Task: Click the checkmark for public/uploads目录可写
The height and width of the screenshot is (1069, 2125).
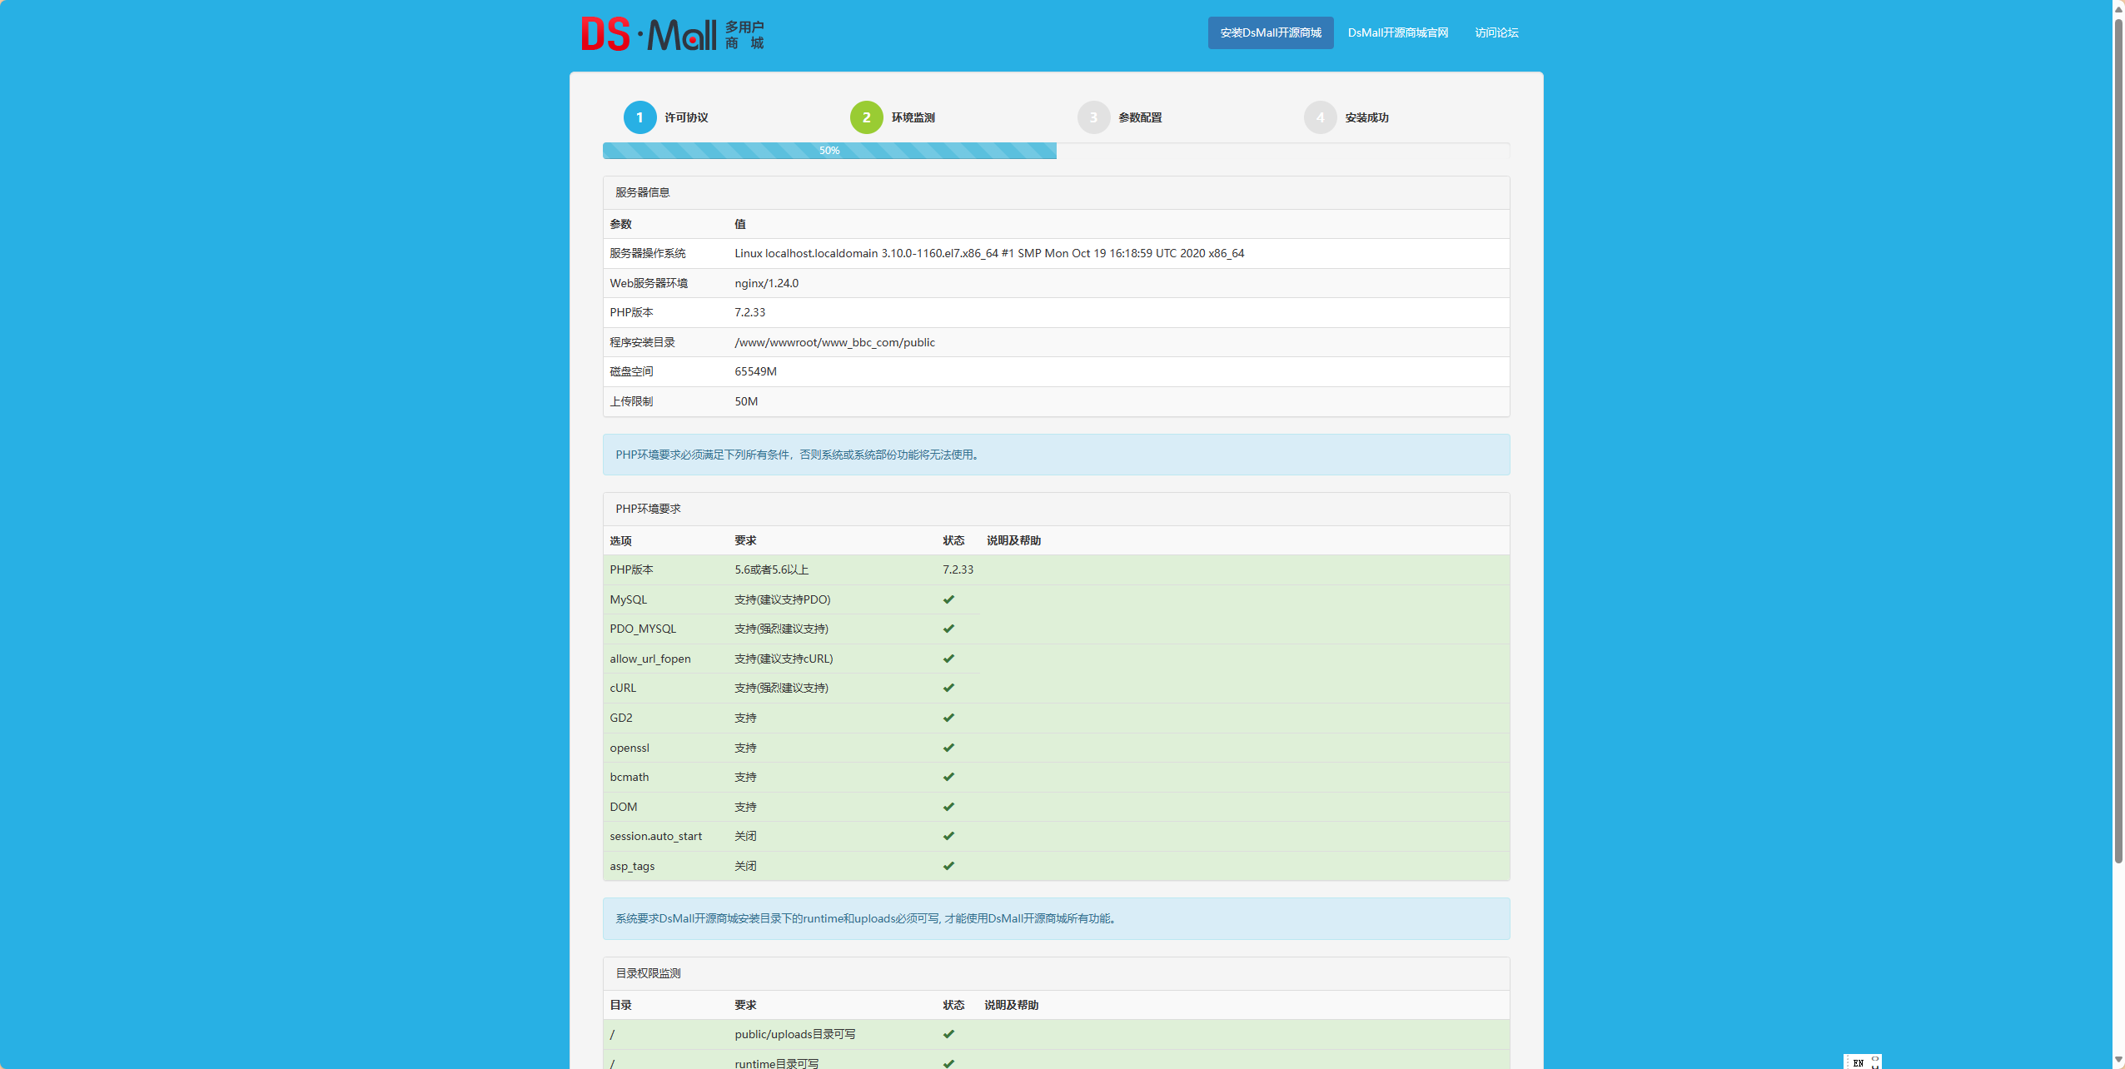Action: click(x=948, y=1034)
